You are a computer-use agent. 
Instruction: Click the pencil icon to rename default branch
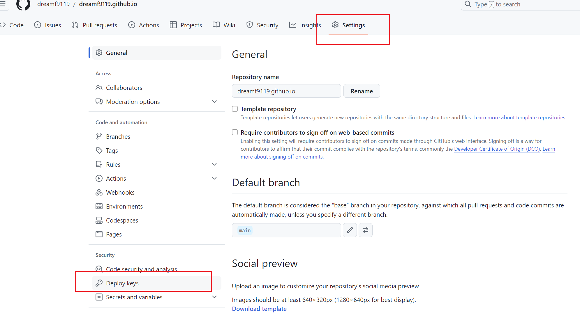click(x=350, y=230)
